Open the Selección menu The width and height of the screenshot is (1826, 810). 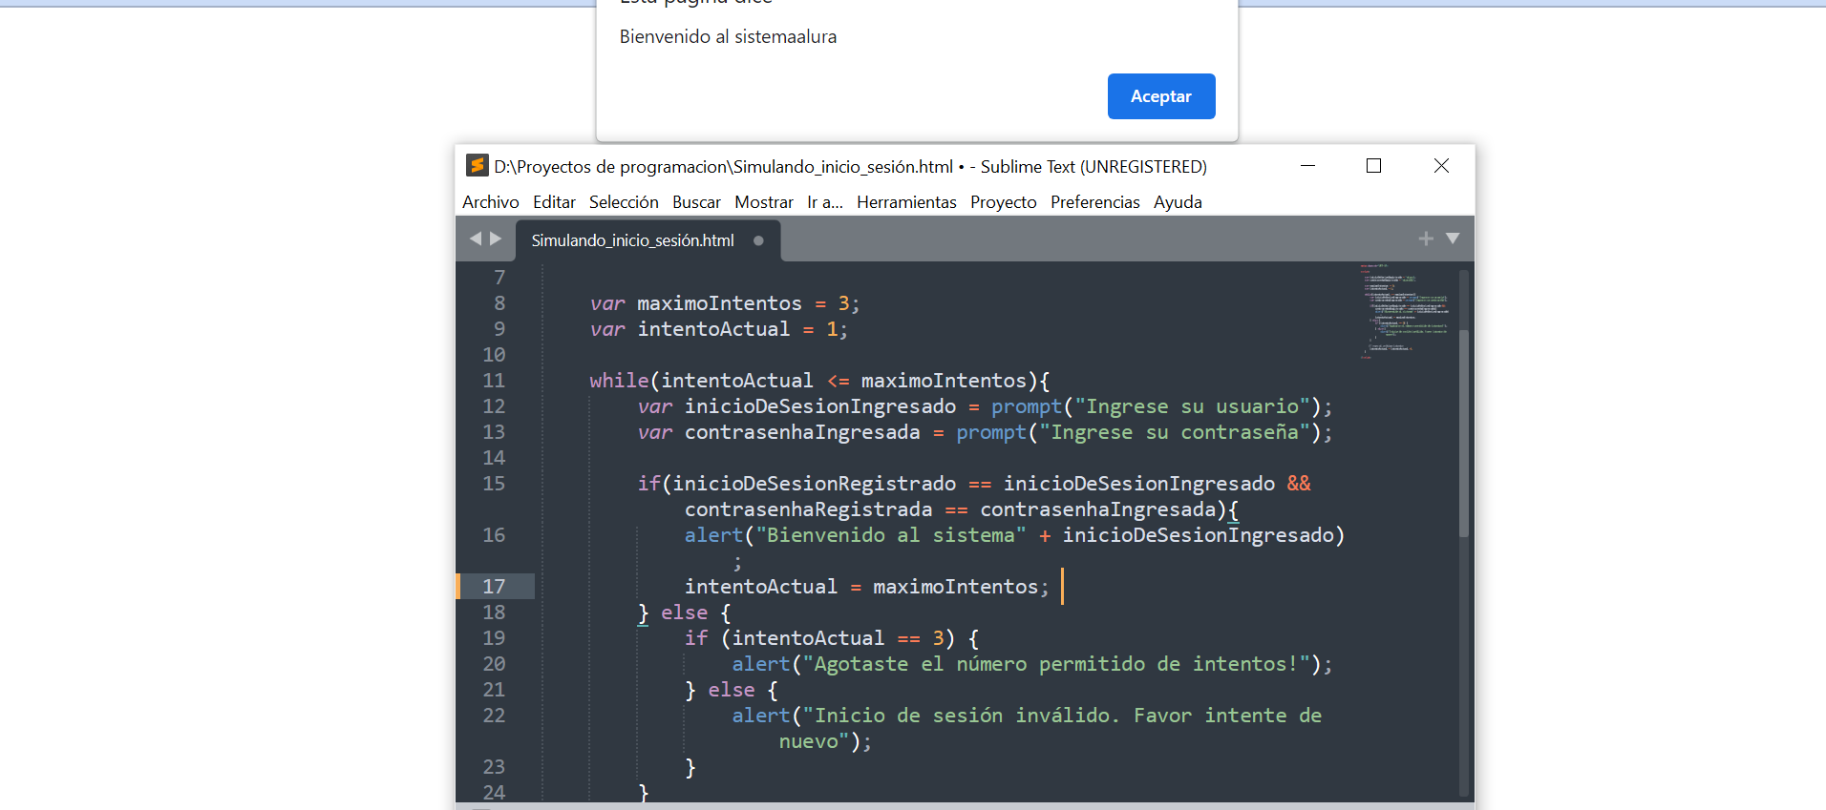click(x=624, y=202)
